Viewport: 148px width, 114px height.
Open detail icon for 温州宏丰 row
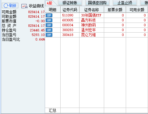(x=49, y=30)
